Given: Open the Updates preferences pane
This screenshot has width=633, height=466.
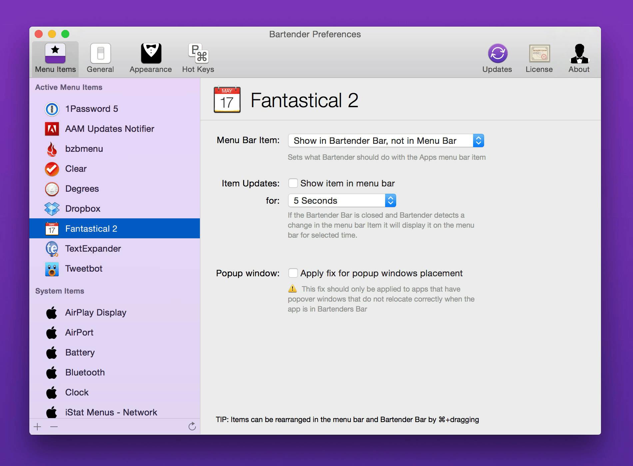Looking at the screenshot, I should (497, 58).
